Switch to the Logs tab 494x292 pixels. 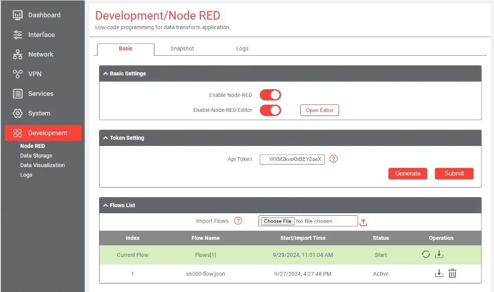pos(242,49)
